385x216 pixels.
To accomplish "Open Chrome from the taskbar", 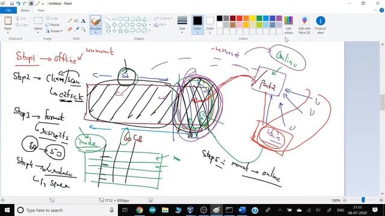I will (140, 210).
